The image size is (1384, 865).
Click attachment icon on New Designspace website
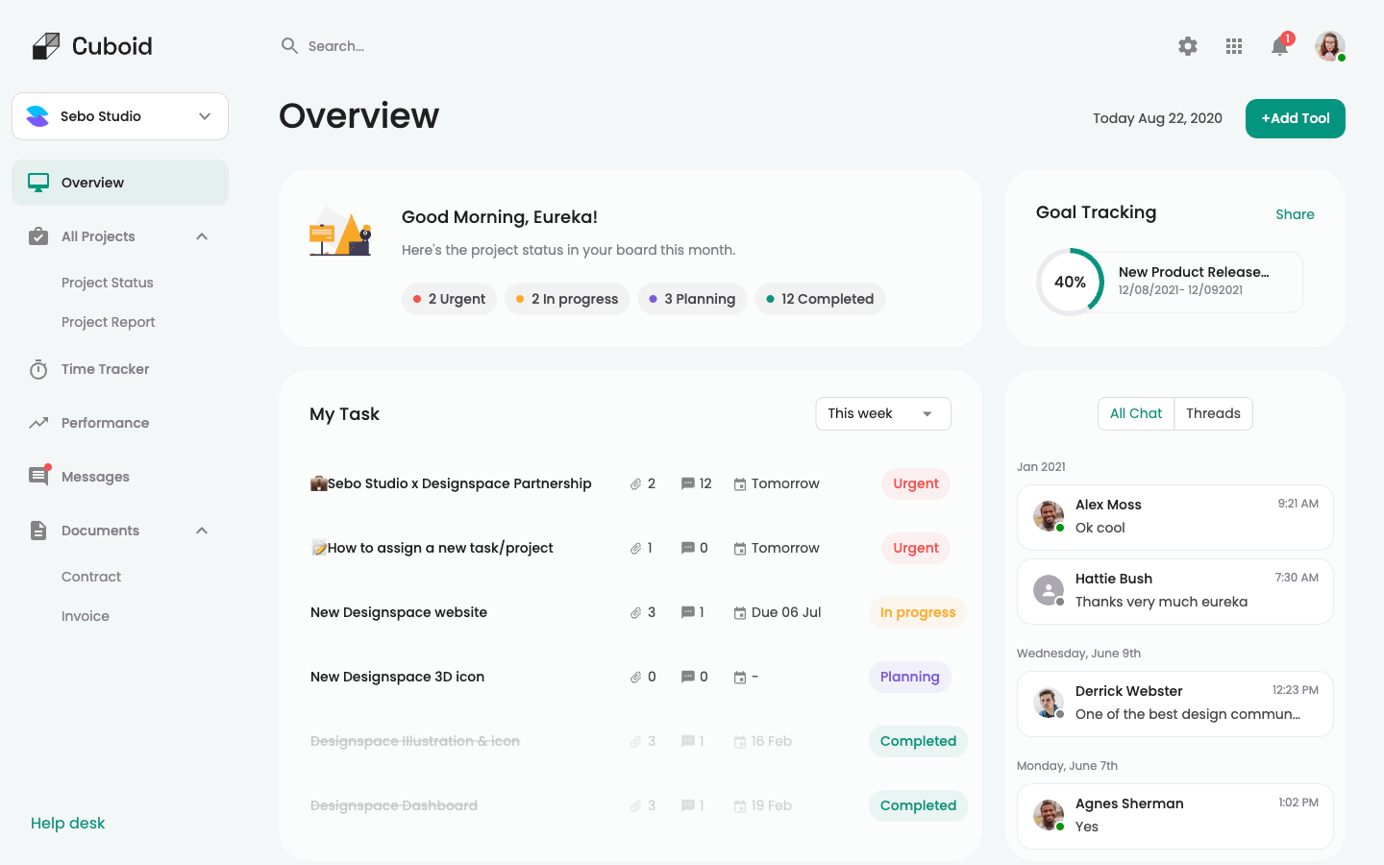[635, 613]
